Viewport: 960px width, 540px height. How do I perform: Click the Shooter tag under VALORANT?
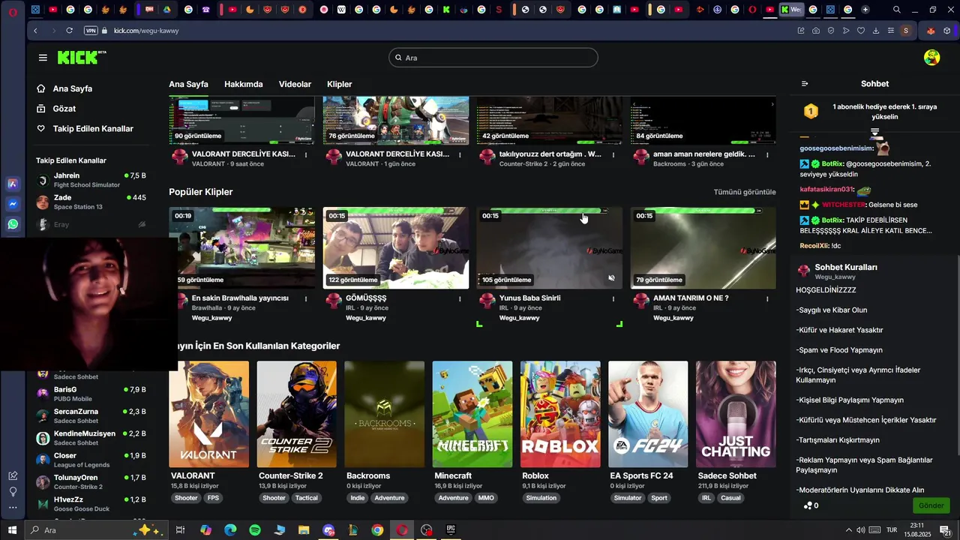tap(186, 498)
